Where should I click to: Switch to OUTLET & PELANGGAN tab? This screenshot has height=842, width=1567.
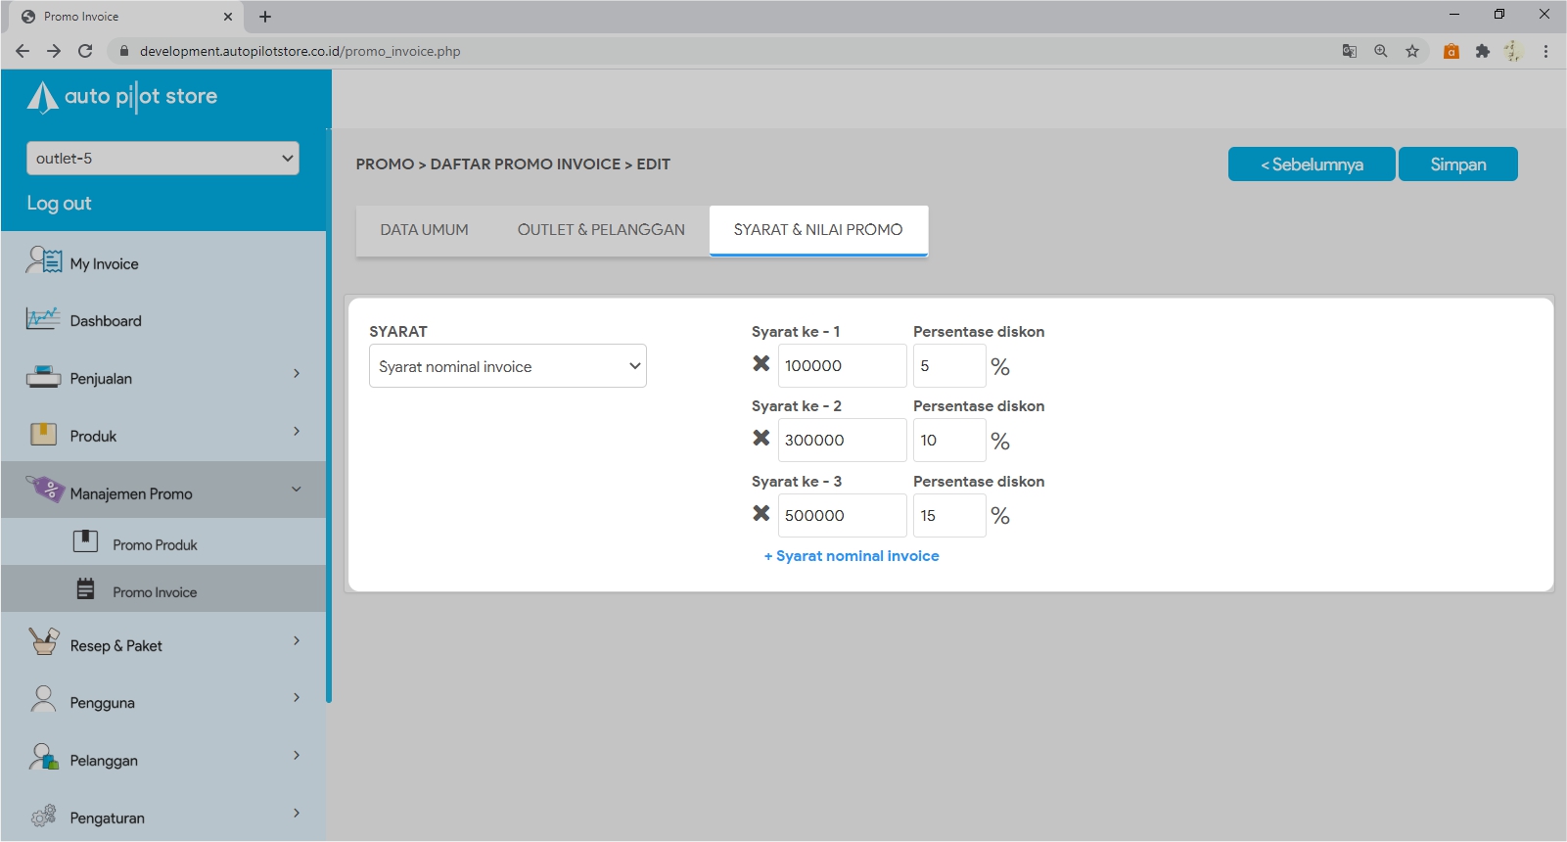[601, 230]
